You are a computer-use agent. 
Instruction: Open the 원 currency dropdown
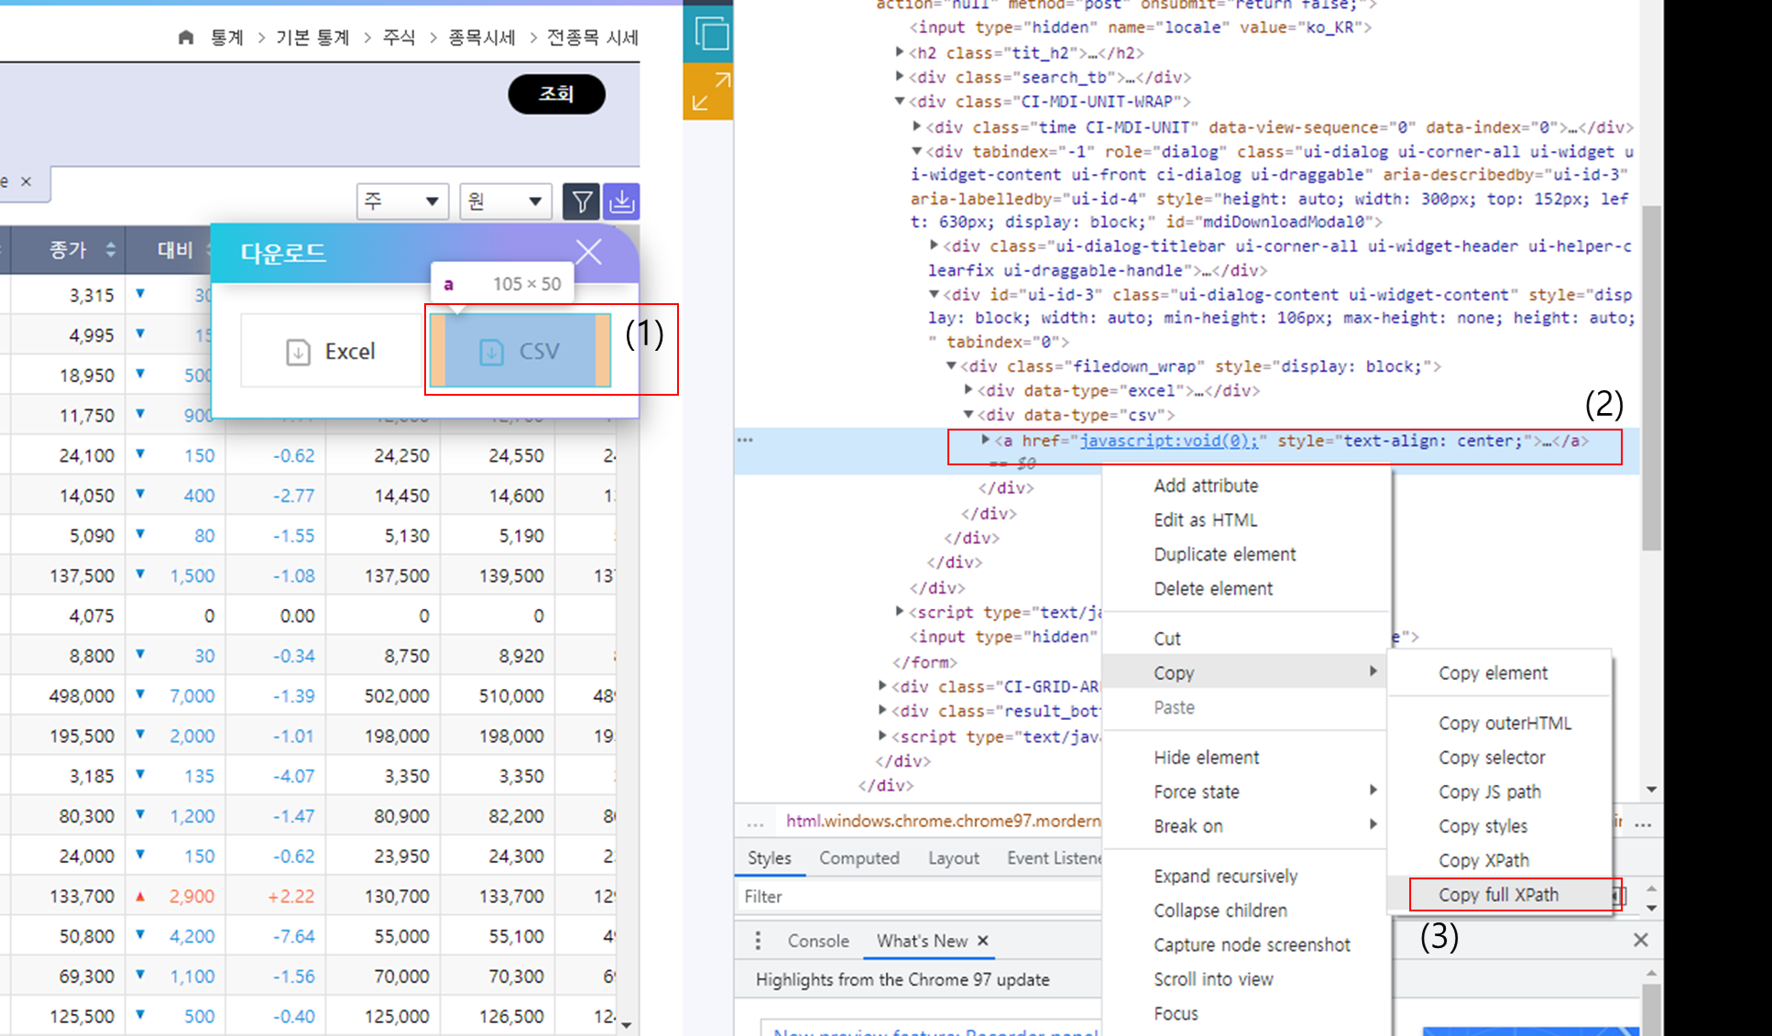point(505,202)
